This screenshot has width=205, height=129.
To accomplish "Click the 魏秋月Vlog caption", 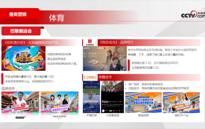I will pos(182,115).
